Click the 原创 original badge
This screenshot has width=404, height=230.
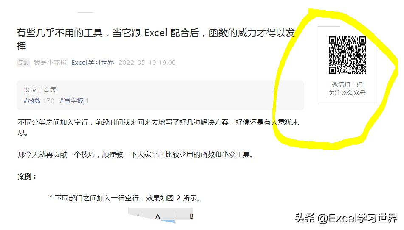pos(23,62)
